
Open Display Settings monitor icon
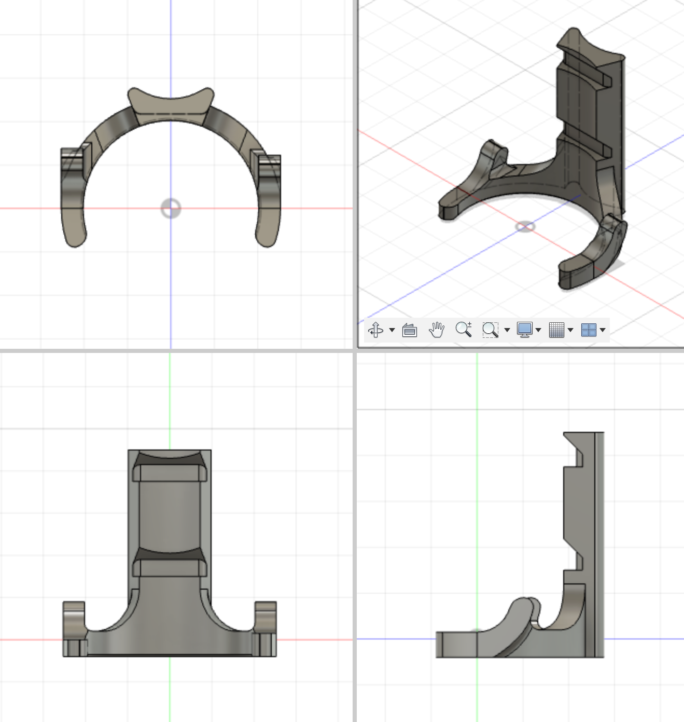(525, 330)
